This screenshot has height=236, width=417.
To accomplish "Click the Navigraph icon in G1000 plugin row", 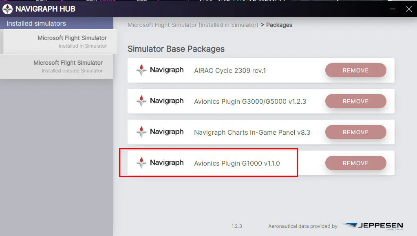I will click(141, 163).
